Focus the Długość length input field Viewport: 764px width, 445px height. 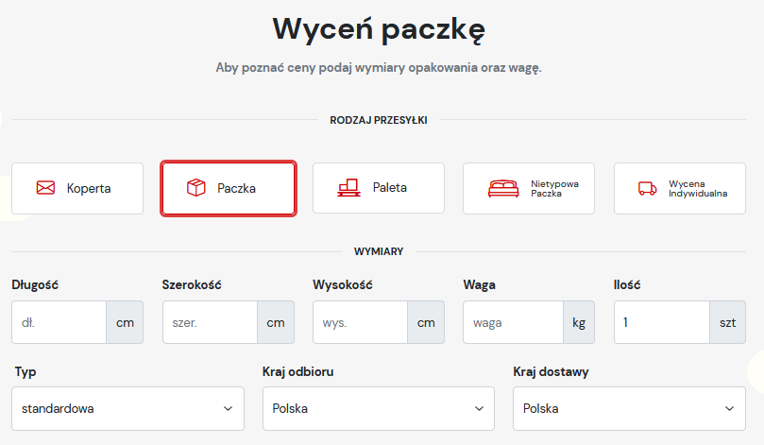pyautogui.click(x=59, y=322)
